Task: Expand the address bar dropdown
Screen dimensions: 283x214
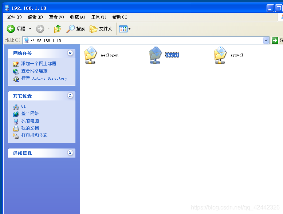Action: click(266, 40)
